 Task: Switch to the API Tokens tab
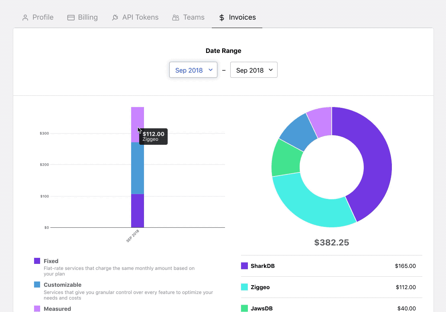(x=135, y=18)
